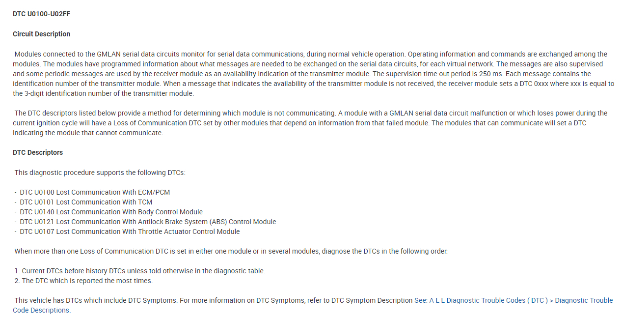Screen dimensions: 622x318
Task: Click the Circuit Description heading
Action: click(x=42, y=34)
